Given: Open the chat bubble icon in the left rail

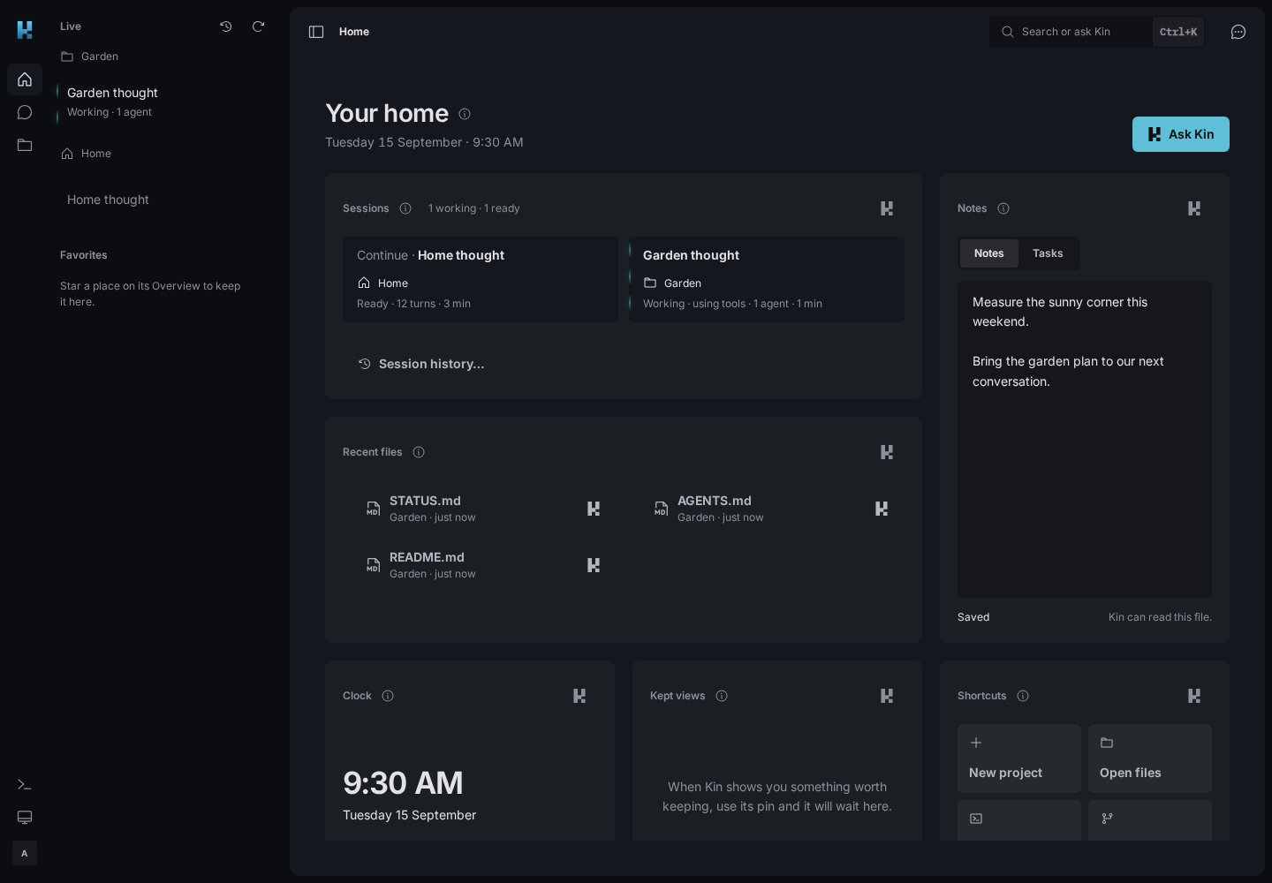Looking at the screenshot, I should coord(25,112).
